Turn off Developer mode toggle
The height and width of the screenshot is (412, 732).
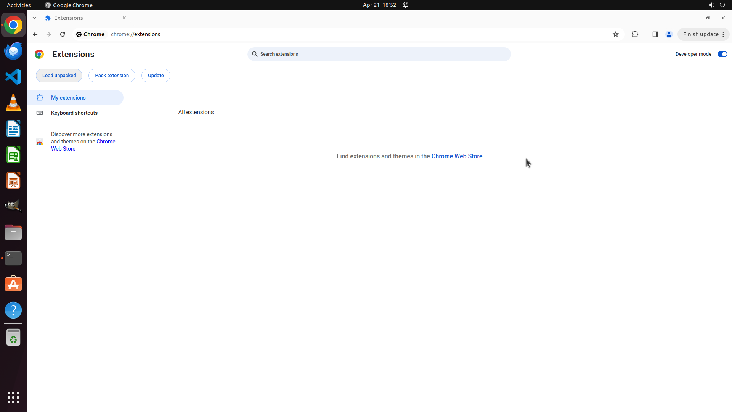pos(722,54)
